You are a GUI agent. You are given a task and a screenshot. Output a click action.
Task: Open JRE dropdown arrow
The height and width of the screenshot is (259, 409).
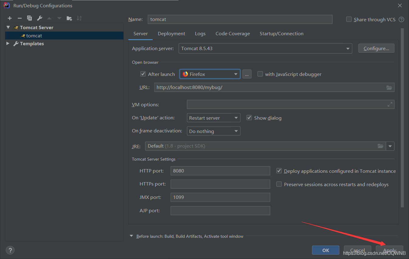(x=390, y=146)
